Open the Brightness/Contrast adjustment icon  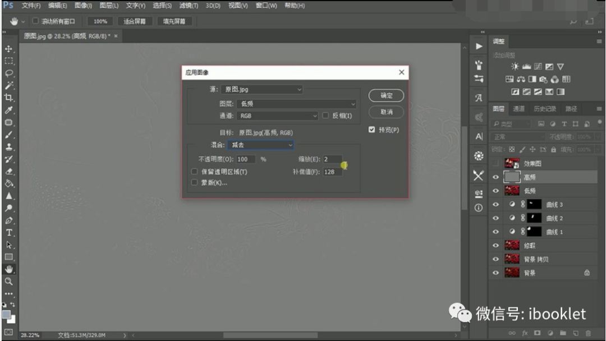[515, 66]
